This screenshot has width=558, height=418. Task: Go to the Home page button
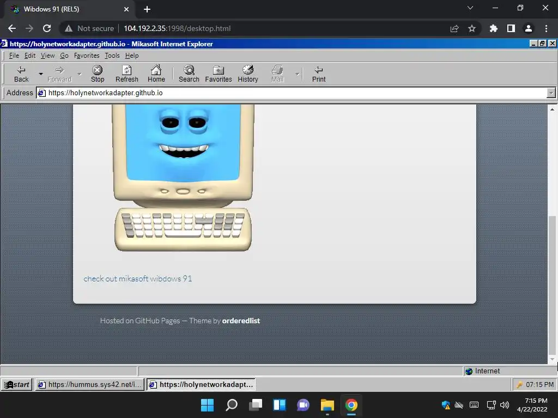156,74
